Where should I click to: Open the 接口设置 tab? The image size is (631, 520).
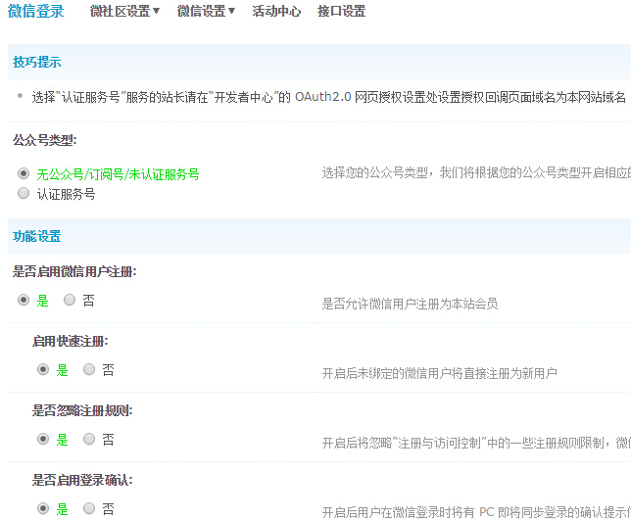(x=341, y=11)
